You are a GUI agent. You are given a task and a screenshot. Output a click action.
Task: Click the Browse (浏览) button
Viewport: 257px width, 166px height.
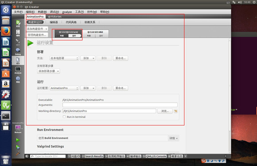point(165,111)
